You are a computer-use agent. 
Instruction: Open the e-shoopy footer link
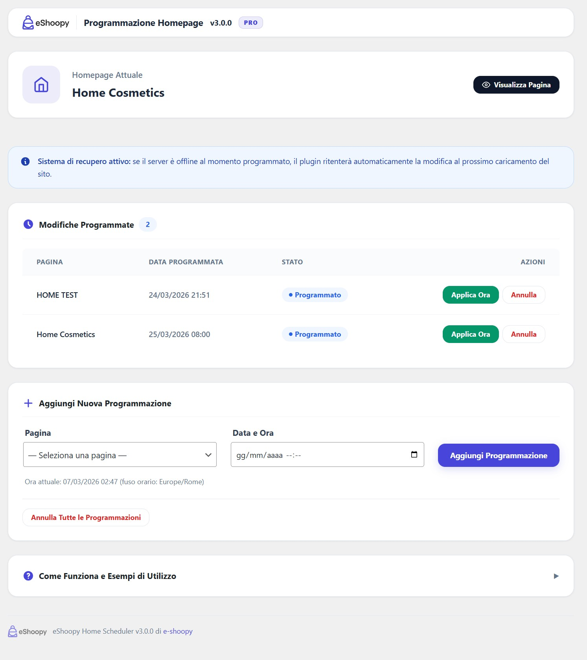point(178,631)
